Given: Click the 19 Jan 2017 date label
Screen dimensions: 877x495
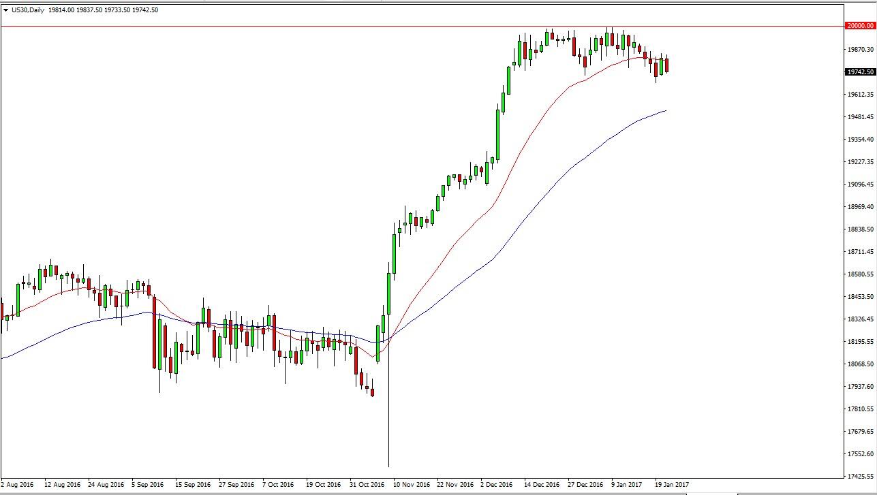Looking at the screenshot, I should coord(672,485).
